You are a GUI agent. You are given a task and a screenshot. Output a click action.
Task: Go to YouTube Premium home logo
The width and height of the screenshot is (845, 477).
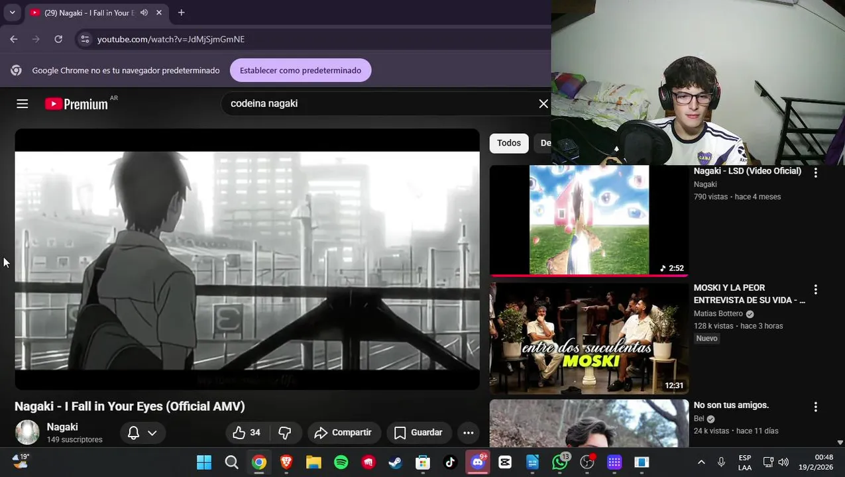tap(76, 104)
